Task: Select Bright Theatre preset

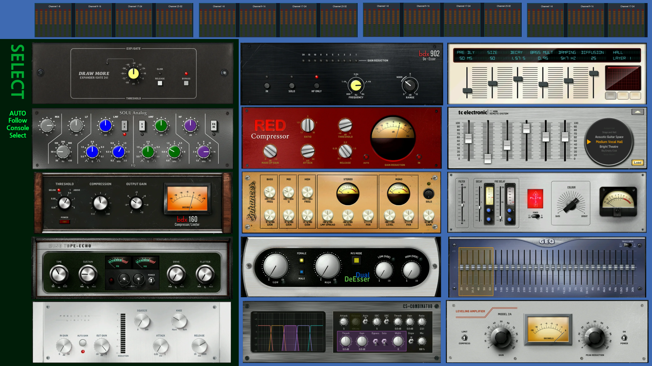Action: pyautogui.click(x=609, y=147)
